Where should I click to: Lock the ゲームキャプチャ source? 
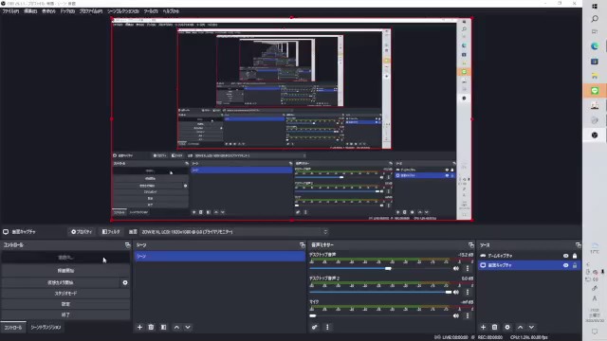click(575, 256)
